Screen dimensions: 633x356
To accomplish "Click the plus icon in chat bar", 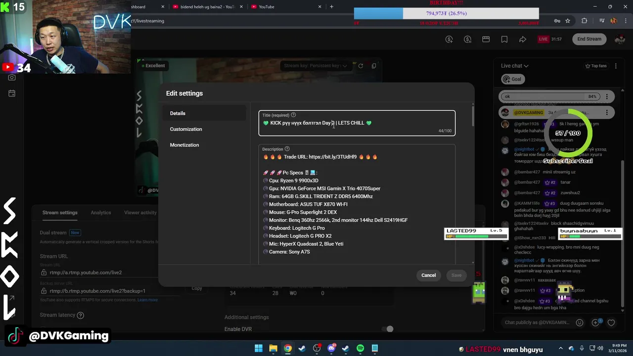I will click(596, 322).
